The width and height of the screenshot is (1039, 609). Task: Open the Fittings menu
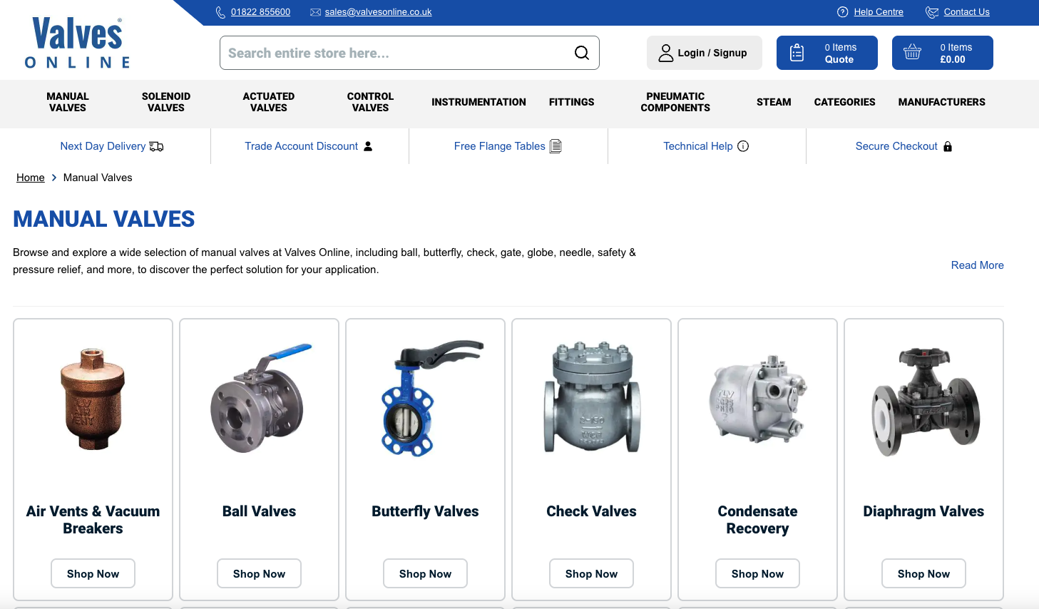[571, 102]
